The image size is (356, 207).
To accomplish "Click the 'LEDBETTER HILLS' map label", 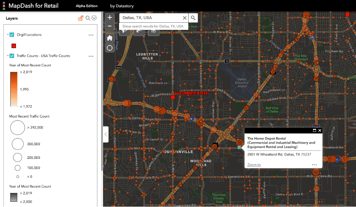I will pyautogui.click(x=147, y=56).
